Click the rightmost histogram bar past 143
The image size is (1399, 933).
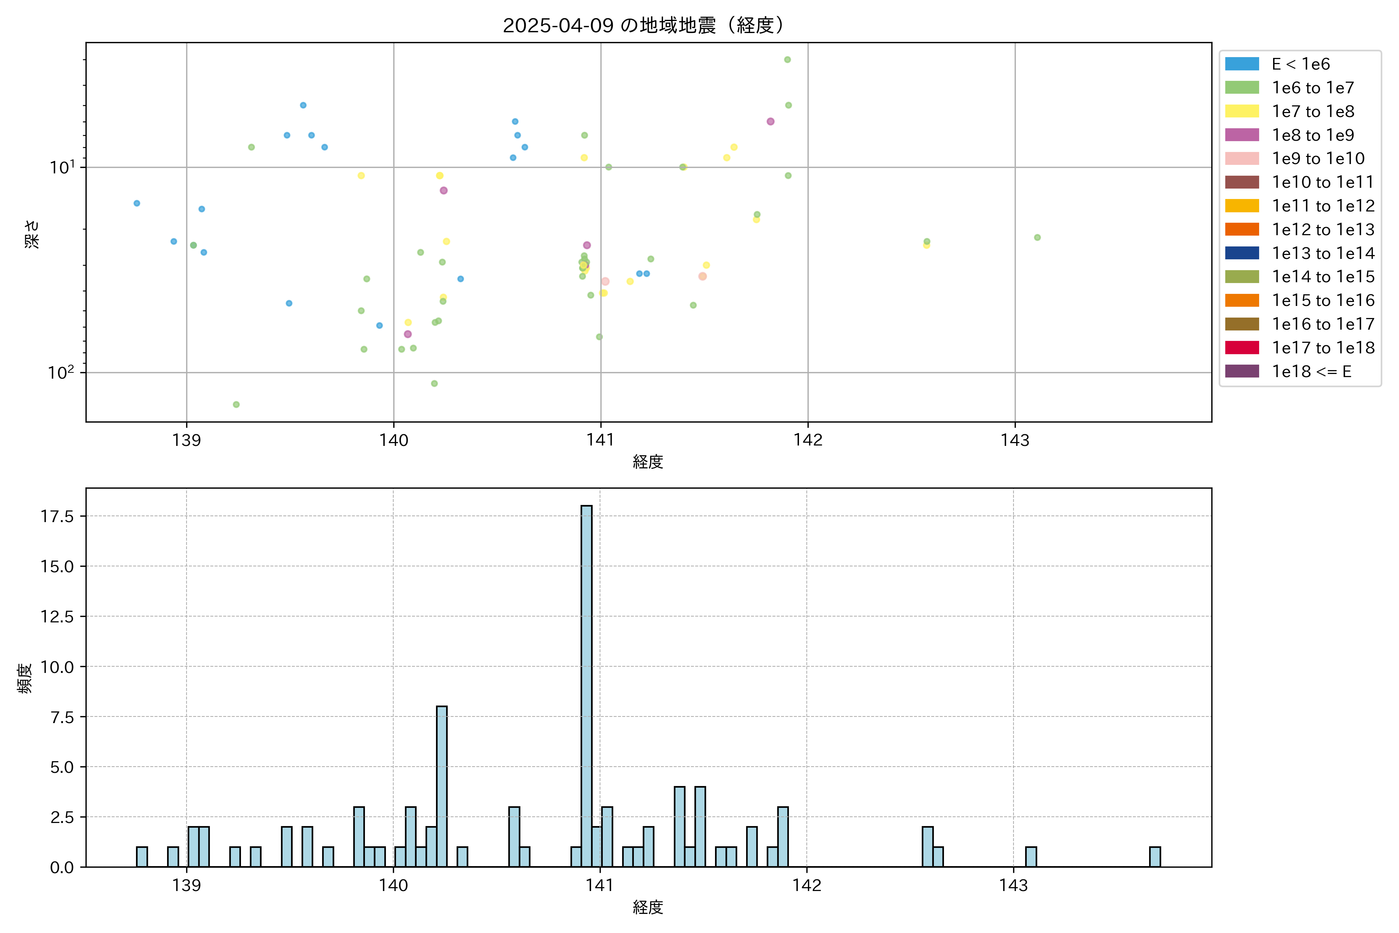tap(1155, 857)
